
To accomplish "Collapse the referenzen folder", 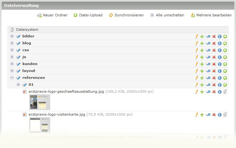I will click(x=12, y=78).
